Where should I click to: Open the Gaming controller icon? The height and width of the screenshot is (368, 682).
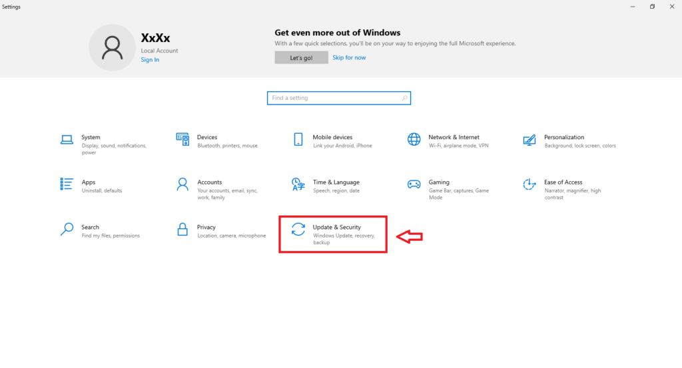tap(414, 184)
